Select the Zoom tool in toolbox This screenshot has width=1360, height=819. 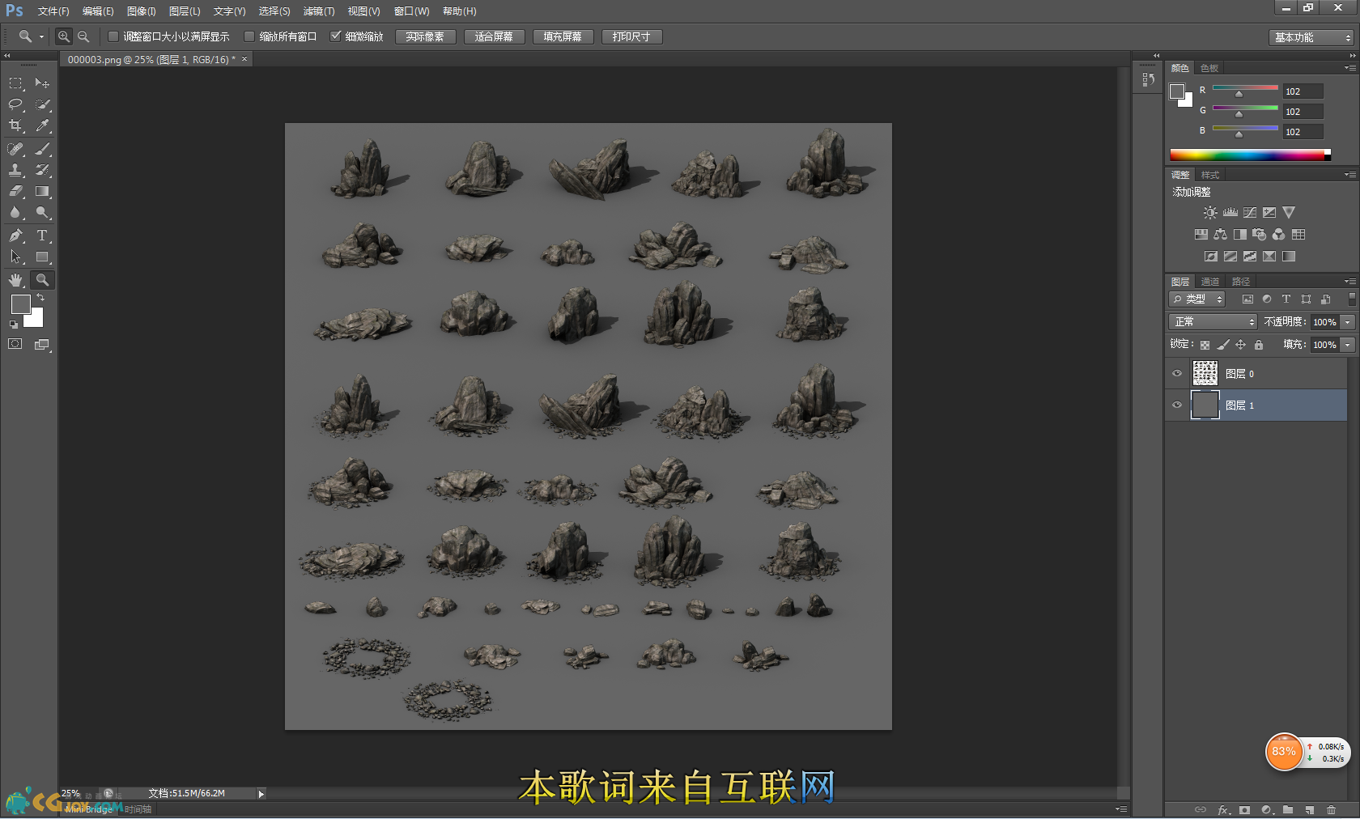point(42,280)
